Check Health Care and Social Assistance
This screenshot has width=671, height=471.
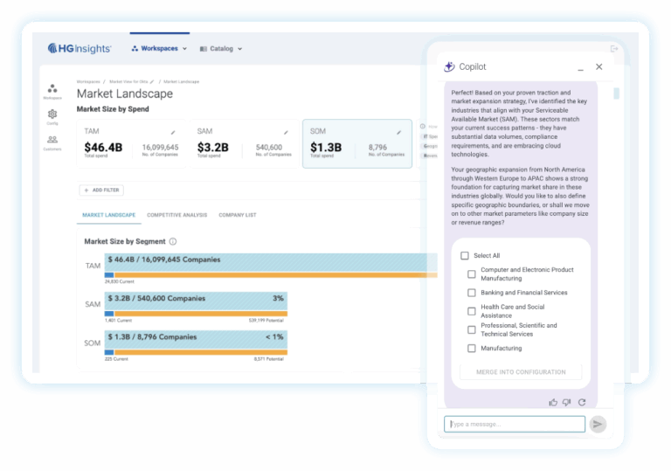click(x=472, y=311)
